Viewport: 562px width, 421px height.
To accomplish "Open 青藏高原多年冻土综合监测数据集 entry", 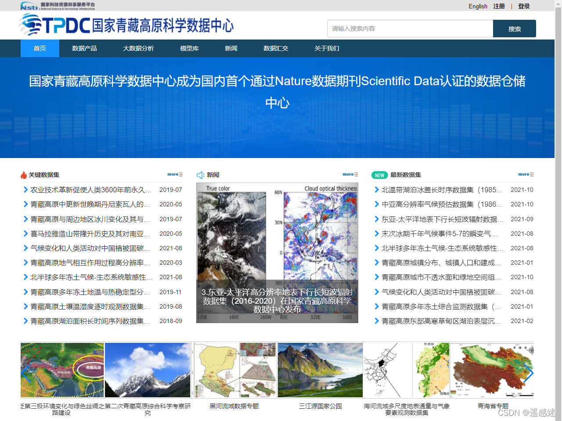I will click(442, 306).
